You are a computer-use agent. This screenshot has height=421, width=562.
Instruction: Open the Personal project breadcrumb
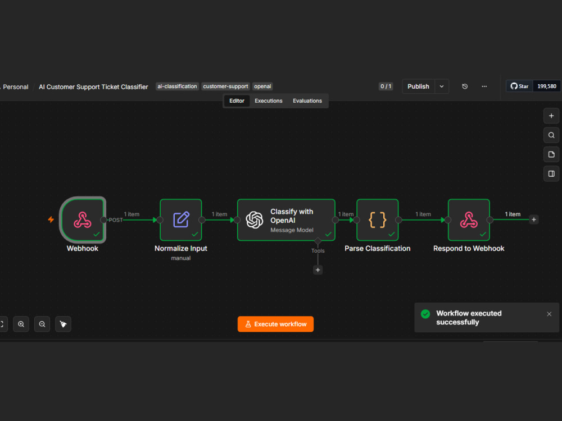pyautogui.click(x=15, y=87)
